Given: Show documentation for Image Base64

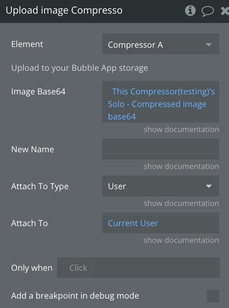Looking at the screenshot, I should [181, 130].
